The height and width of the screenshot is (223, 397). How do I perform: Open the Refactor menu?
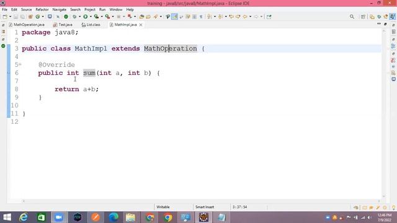pyautogui.click(x=42, y=9)
